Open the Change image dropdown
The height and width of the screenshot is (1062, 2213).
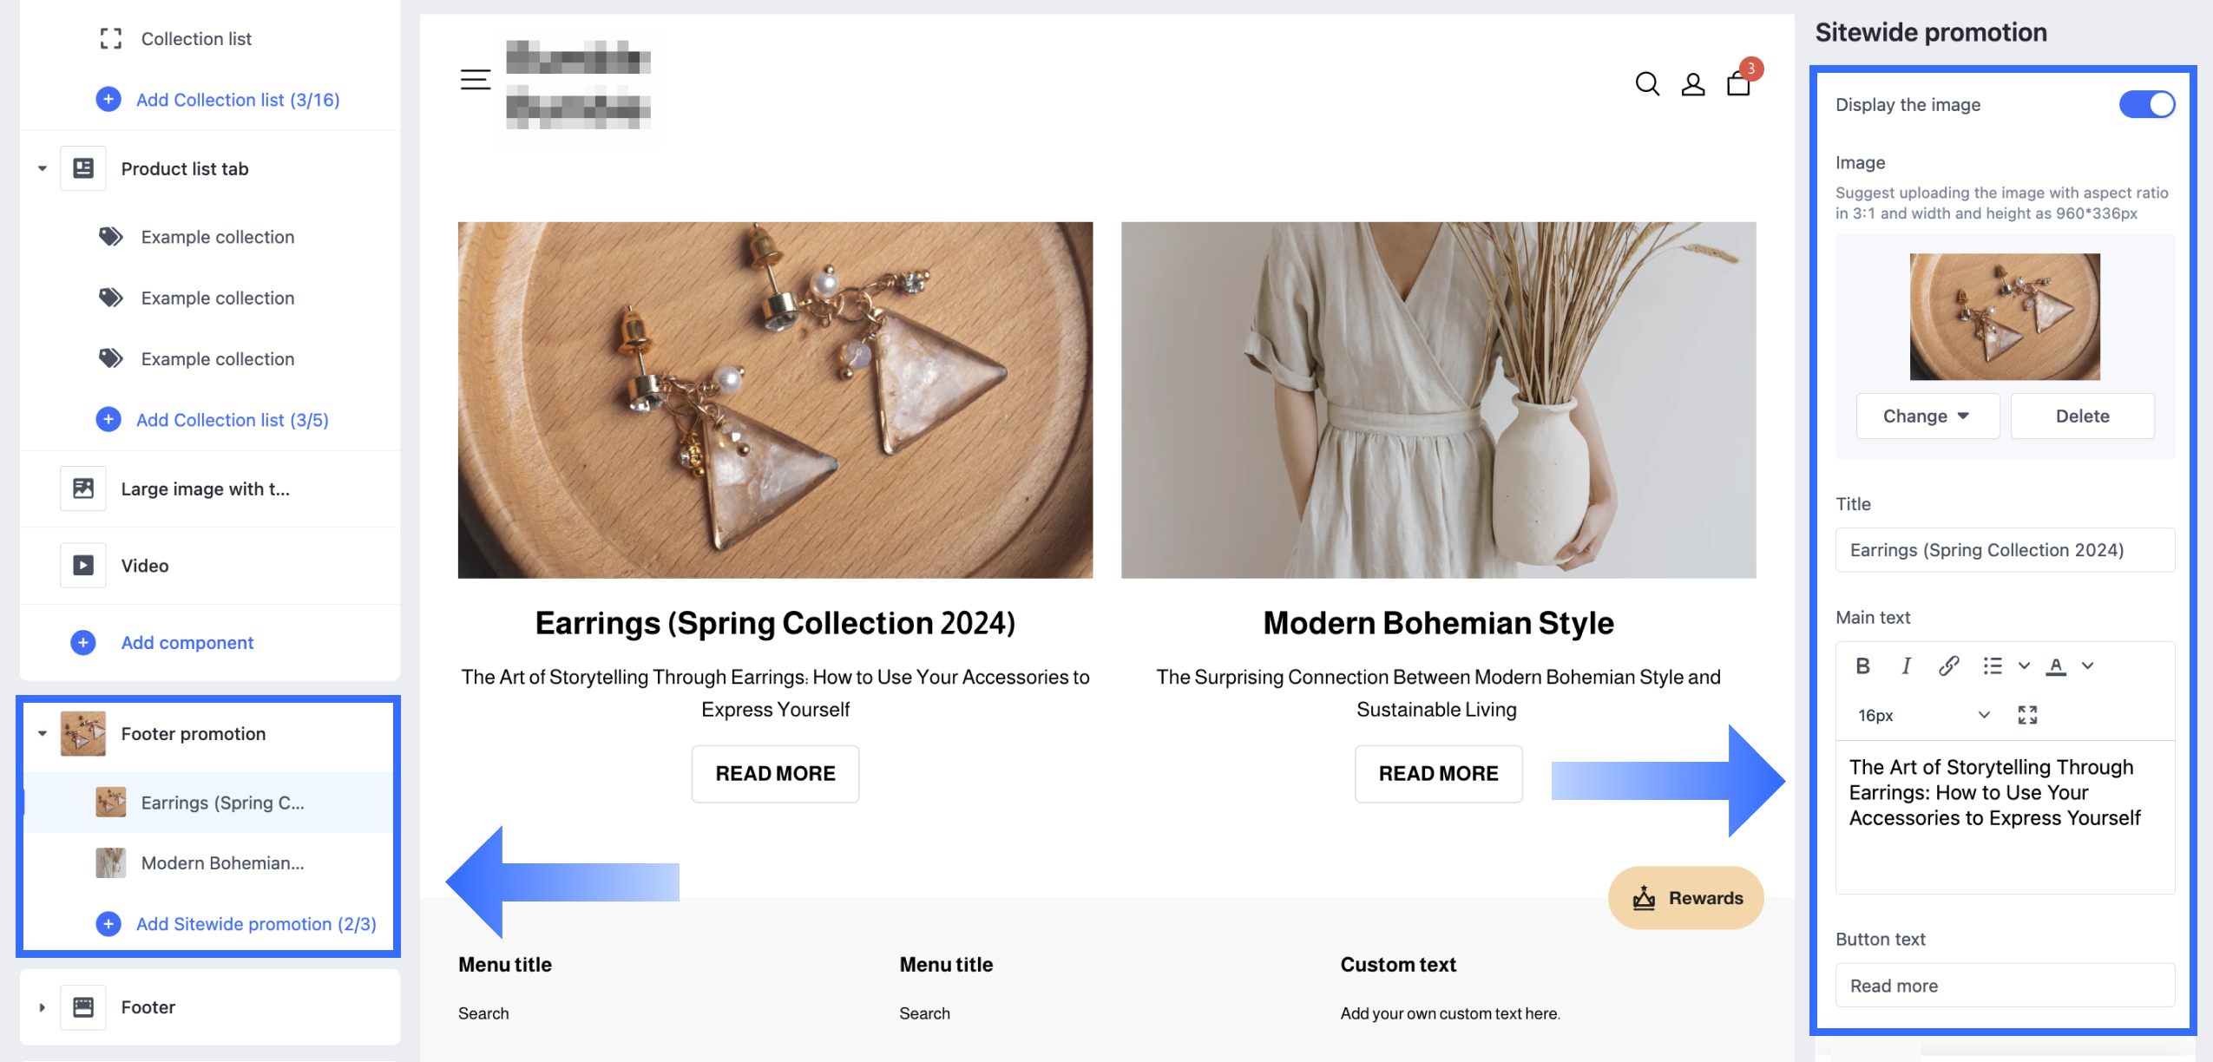[1927, 416]
